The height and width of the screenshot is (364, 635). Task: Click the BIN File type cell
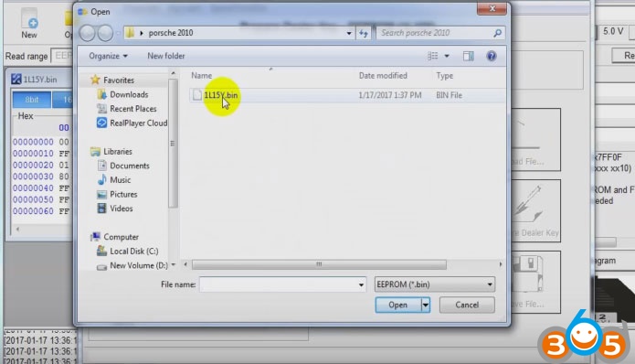click(x=450, y=95)
